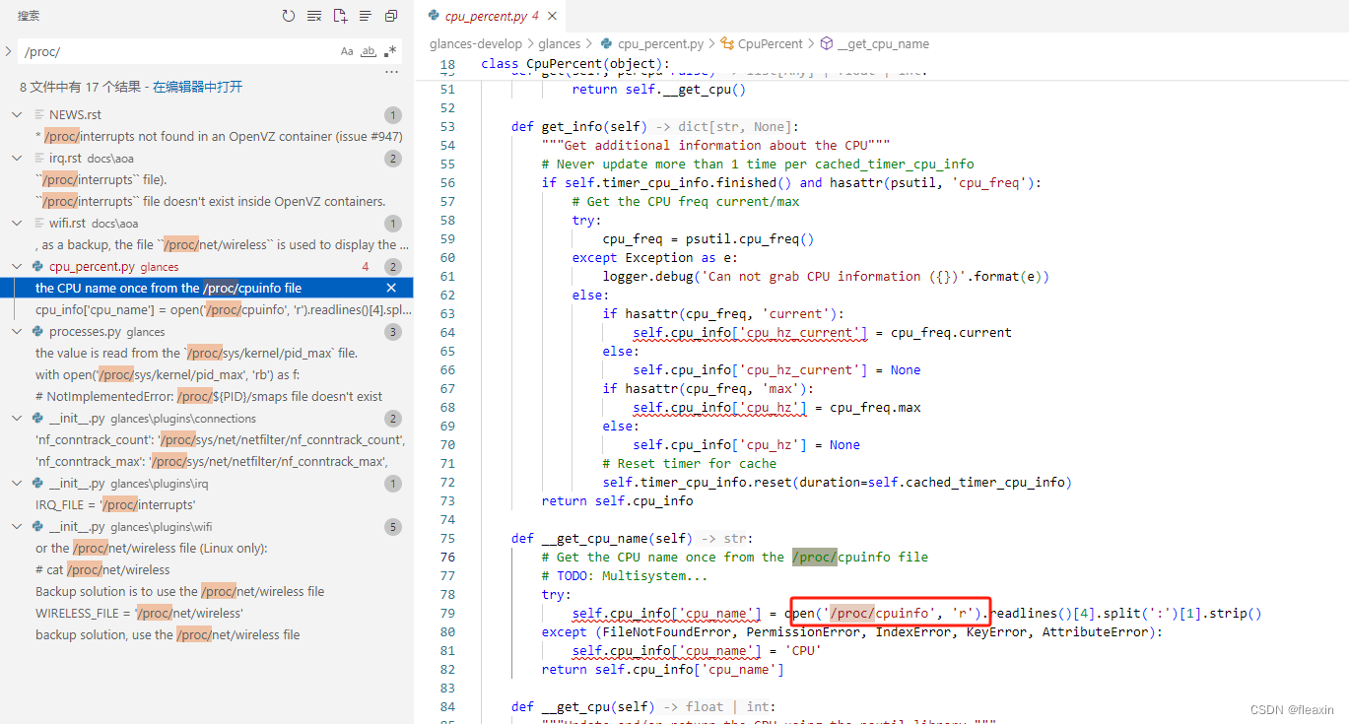This screenshot has width=1349, height=724.
Task: Collapse the processes.py search results
Action: (16, 331)
